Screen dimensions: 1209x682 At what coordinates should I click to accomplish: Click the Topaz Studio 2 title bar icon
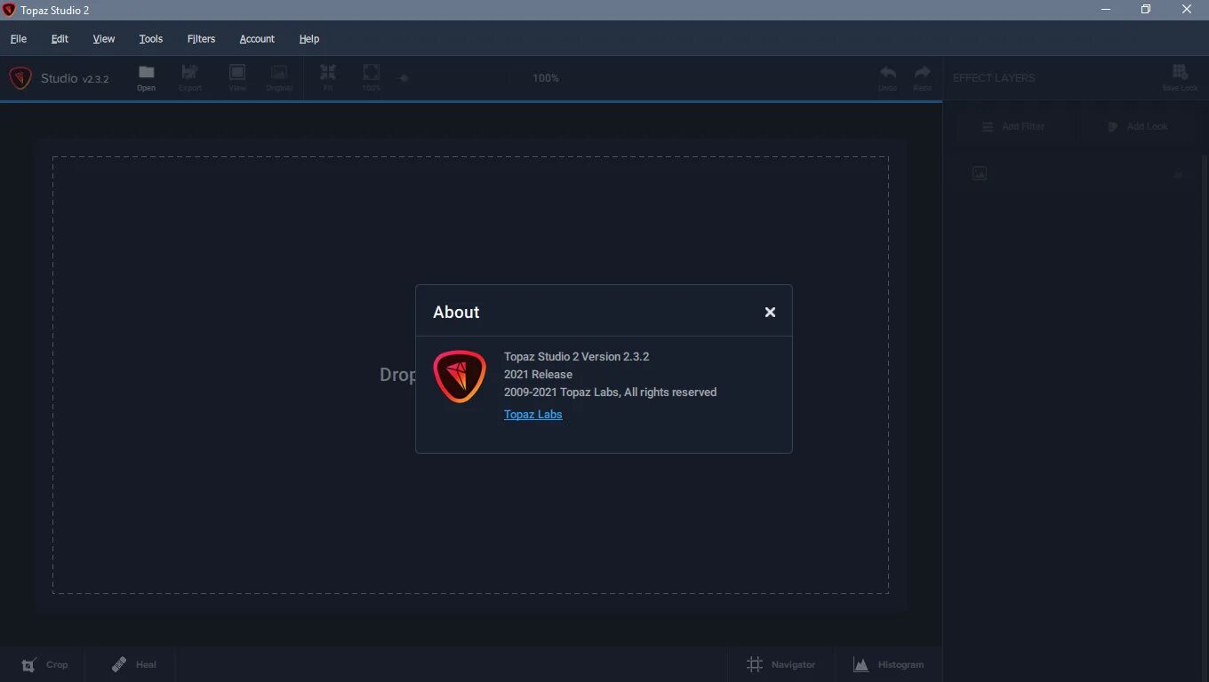[9, 10]
